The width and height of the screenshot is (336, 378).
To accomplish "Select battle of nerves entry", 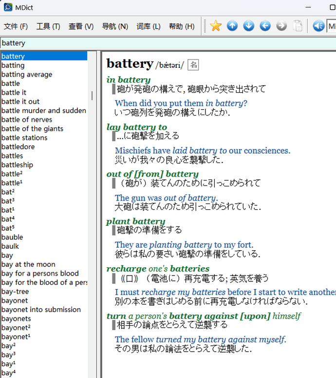I will [x=27, y=119].
